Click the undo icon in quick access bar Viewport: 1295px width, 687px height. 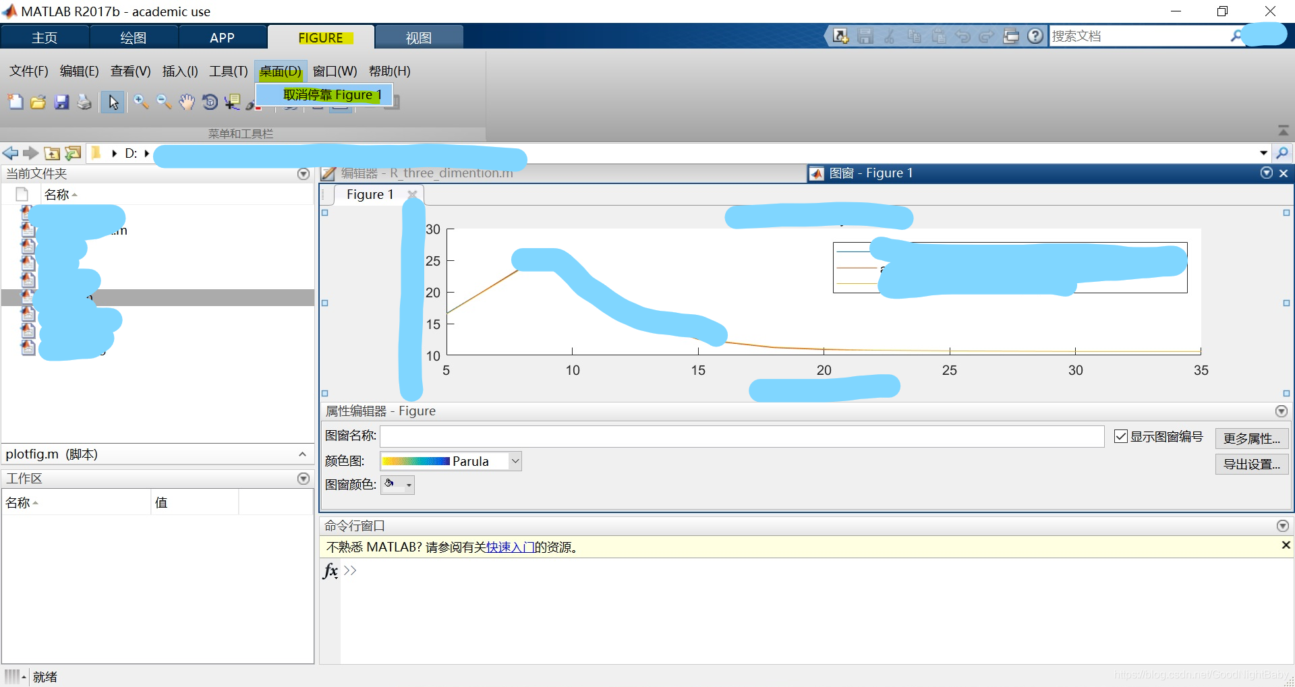pyautogui.click(x=962, y=36)
